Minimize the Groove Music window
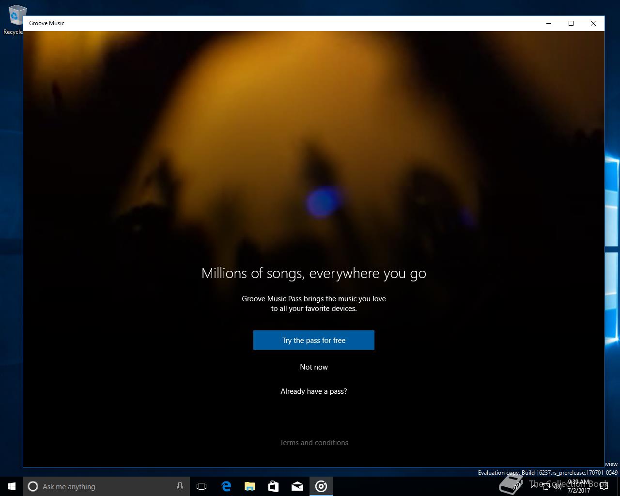This screenshot has width=620, height=496. click(x=549, y=23)
